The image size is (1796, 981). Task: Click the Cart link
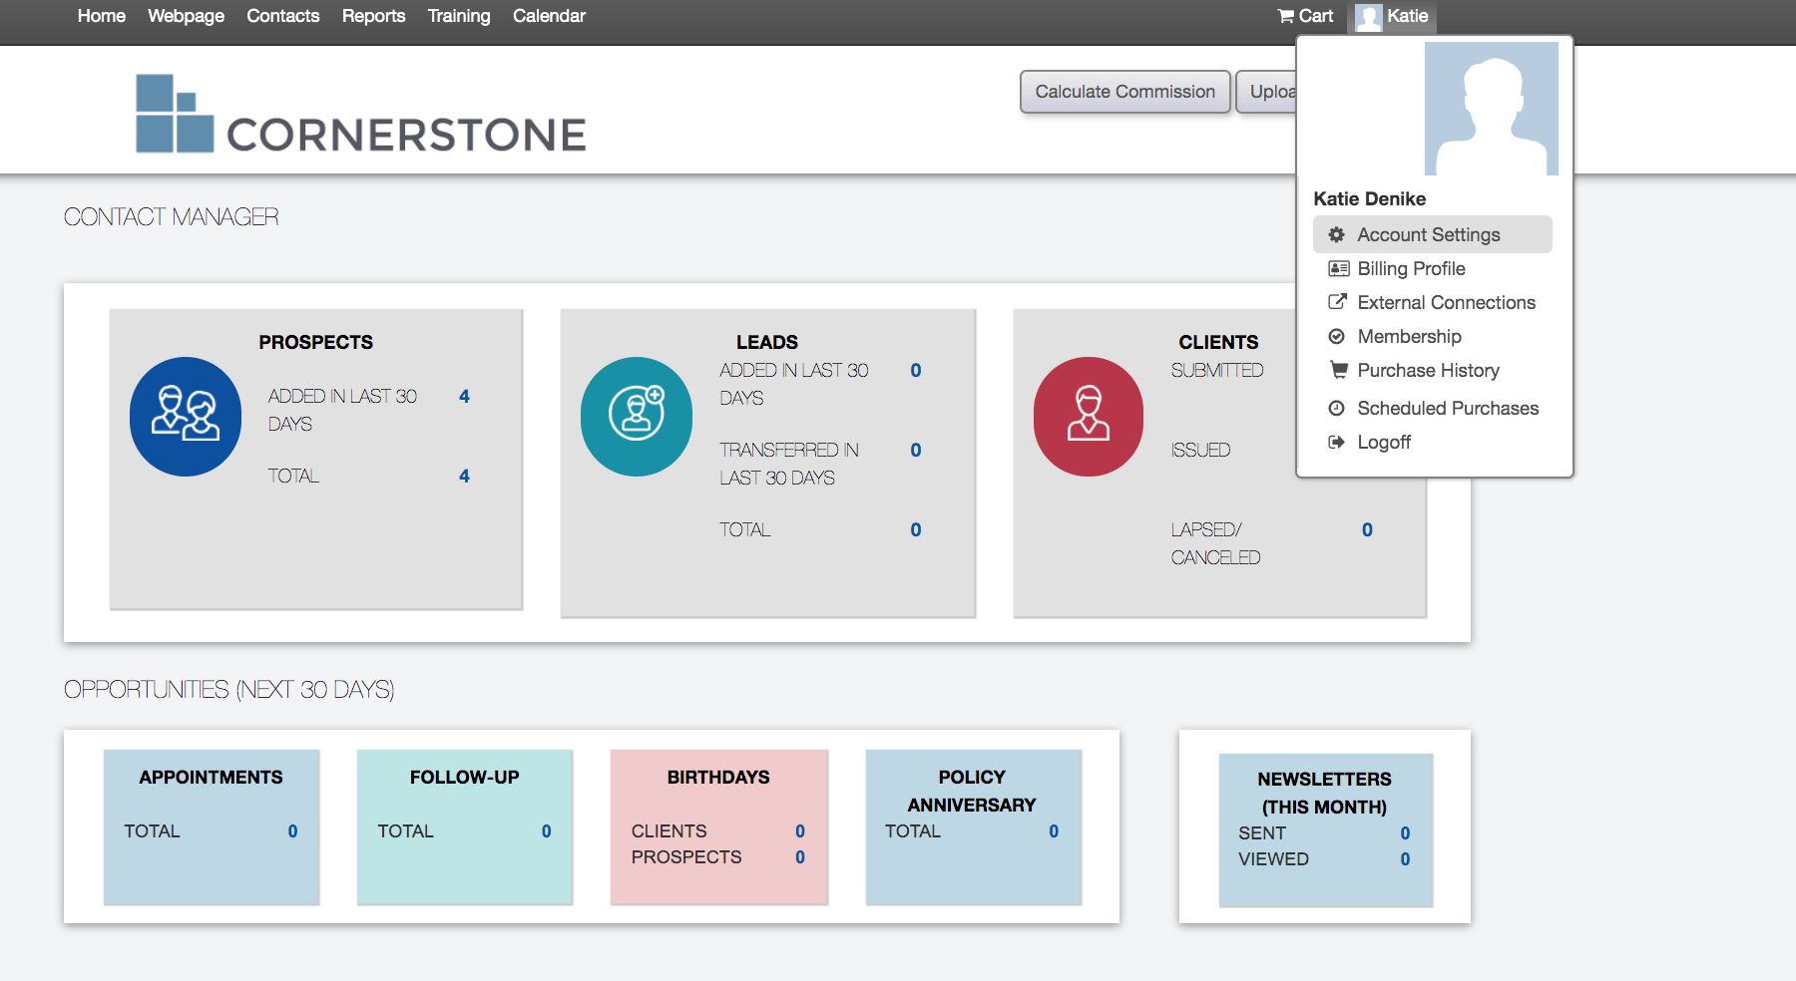pos(1306,16)
